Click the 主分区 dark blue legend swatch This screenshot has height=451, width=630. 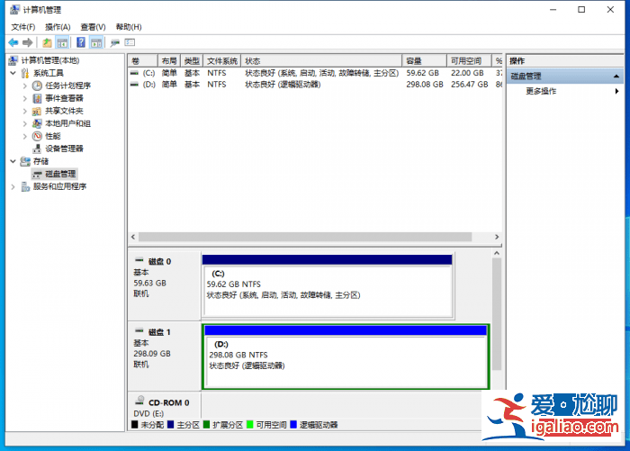coord(170,425)
